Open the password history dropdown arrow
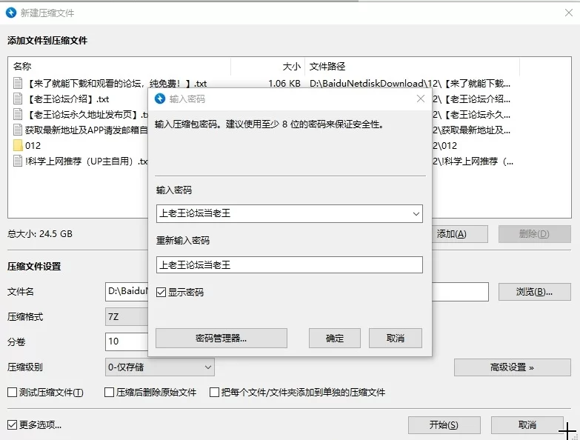The image size is (580, 440). point(416,214)
